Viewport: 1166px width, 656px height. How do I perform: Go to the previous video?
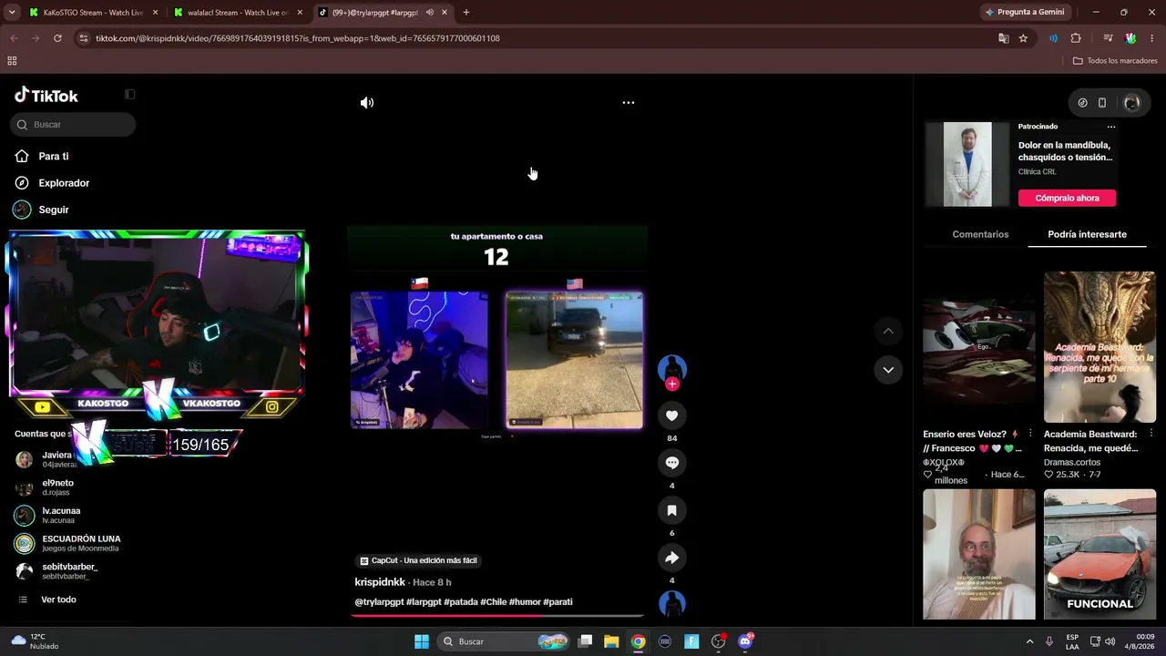(888, 331)
